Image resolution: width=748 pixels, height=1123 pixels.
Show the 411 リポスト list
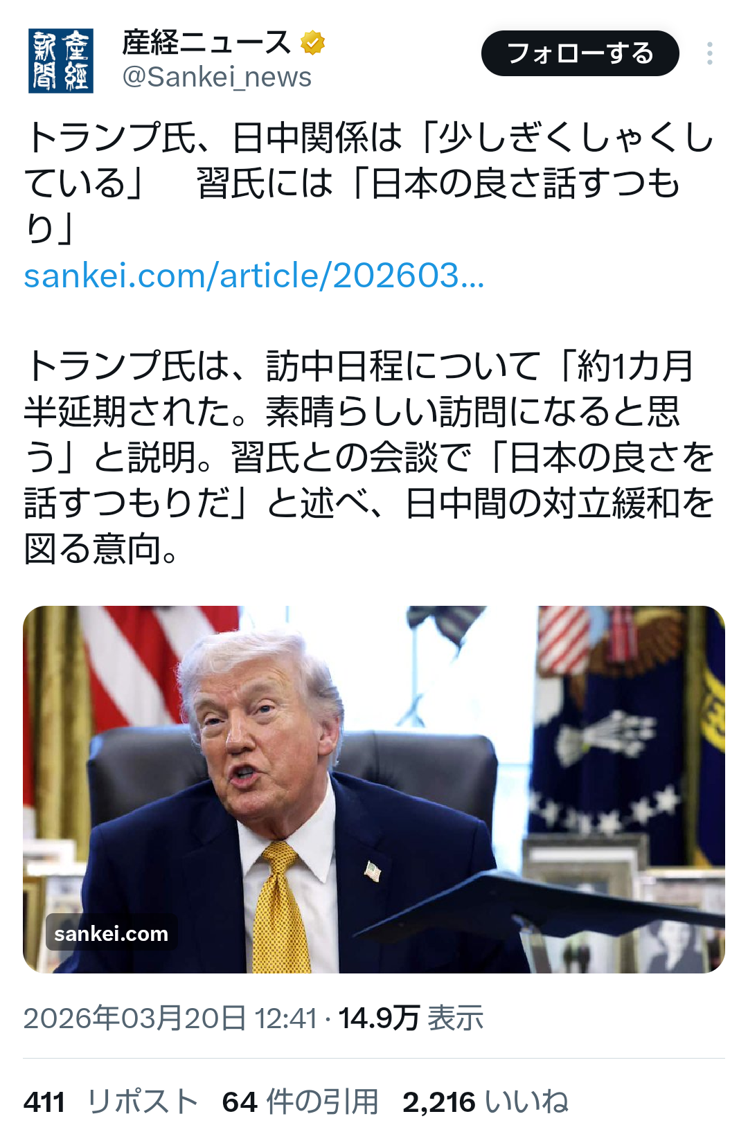click(111, 1102)
